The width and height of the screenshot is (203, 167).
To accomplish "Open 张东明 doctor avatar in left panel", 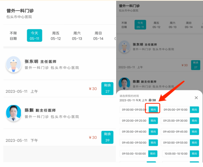I will tap(14, 64).
